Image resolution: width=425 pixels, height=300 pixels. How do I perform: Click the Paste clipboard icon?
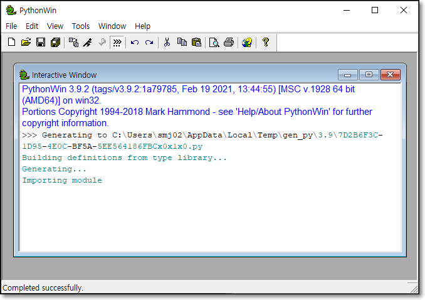click(x=196, y=42)
